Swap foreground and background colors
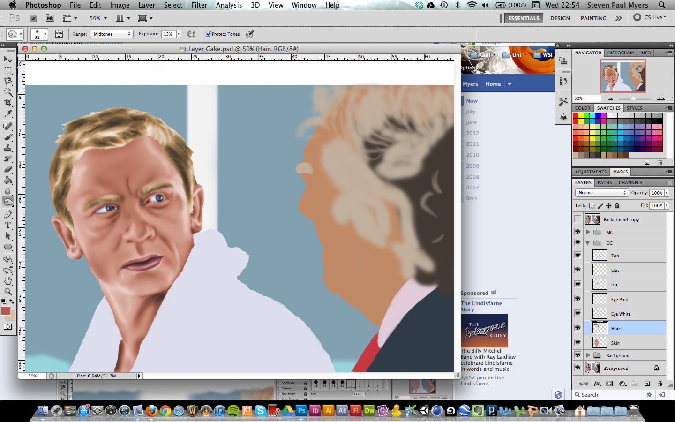The width and height of the screenshot is (675, 422). pos(12,301)
